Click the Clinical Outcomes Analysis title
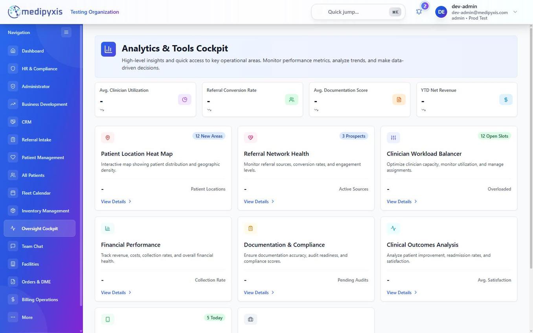Image resolution: width=533 pixels, height=333 pixels. point(423,245)
